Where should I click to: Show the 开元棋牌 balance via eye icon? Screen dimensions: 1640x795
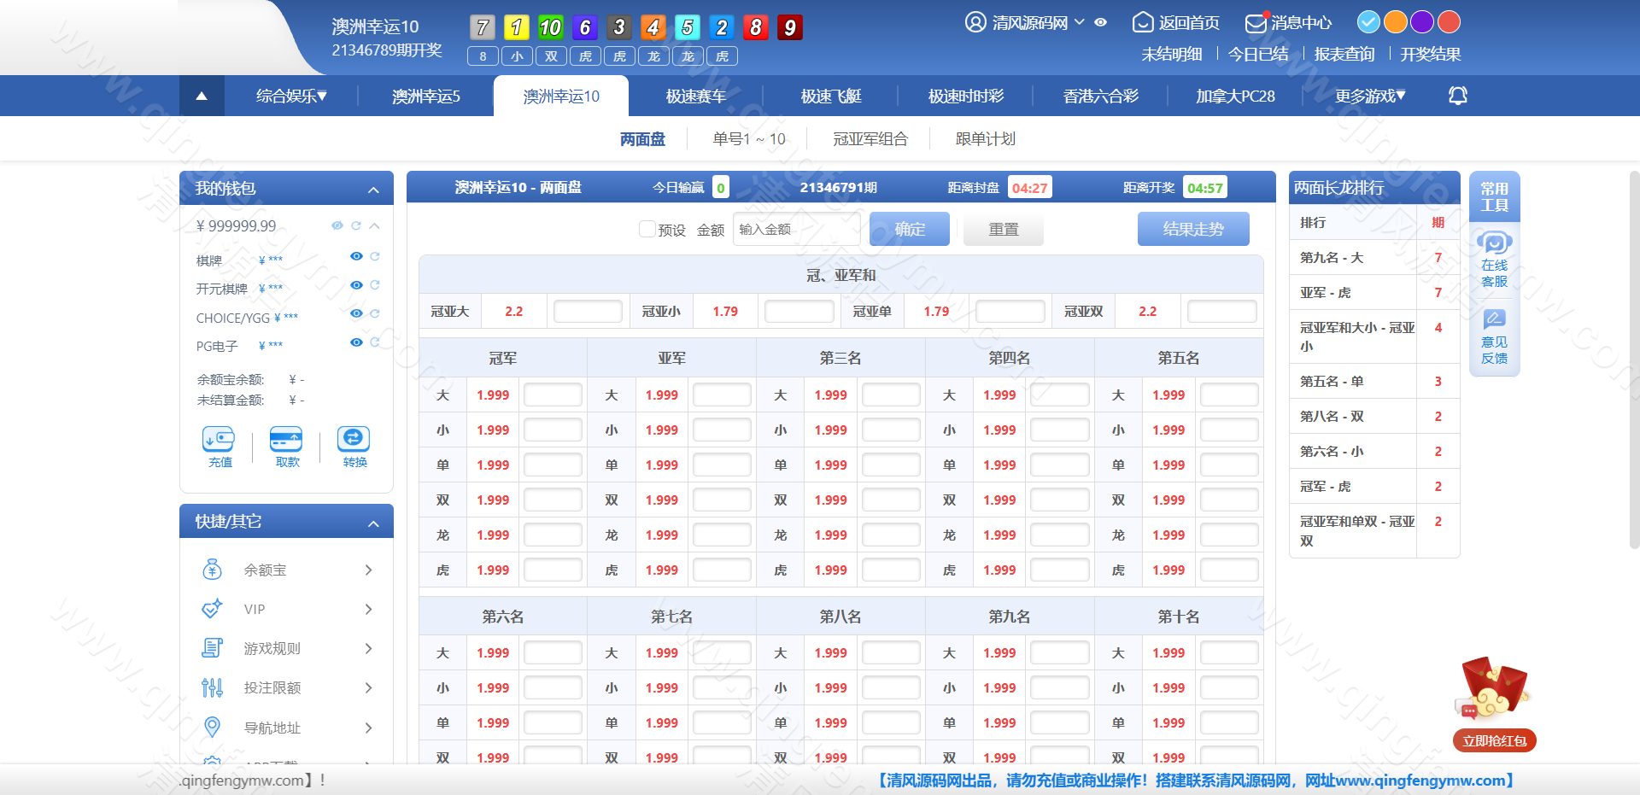point(356,285)
